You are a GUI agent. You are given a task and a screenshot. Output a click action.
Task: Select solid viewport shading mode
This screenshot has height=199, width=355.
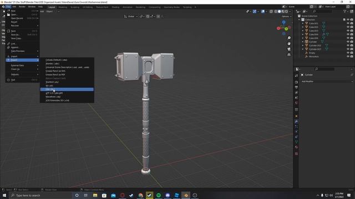tap(280, 11)
